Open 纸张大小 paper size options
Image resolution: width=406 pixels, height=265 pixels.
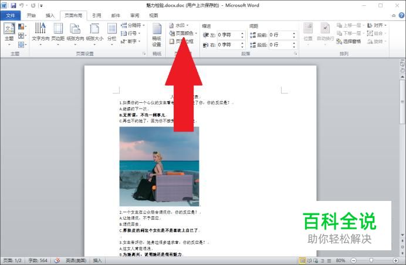click(x=94, y=34)
